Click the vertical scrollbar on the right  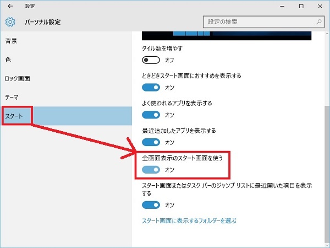click(327, 138)
